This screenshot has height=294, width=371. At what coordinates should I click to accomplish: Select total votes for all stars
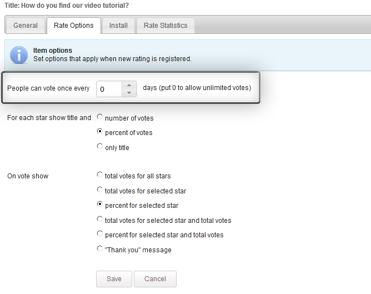click(x=100, y=175)
